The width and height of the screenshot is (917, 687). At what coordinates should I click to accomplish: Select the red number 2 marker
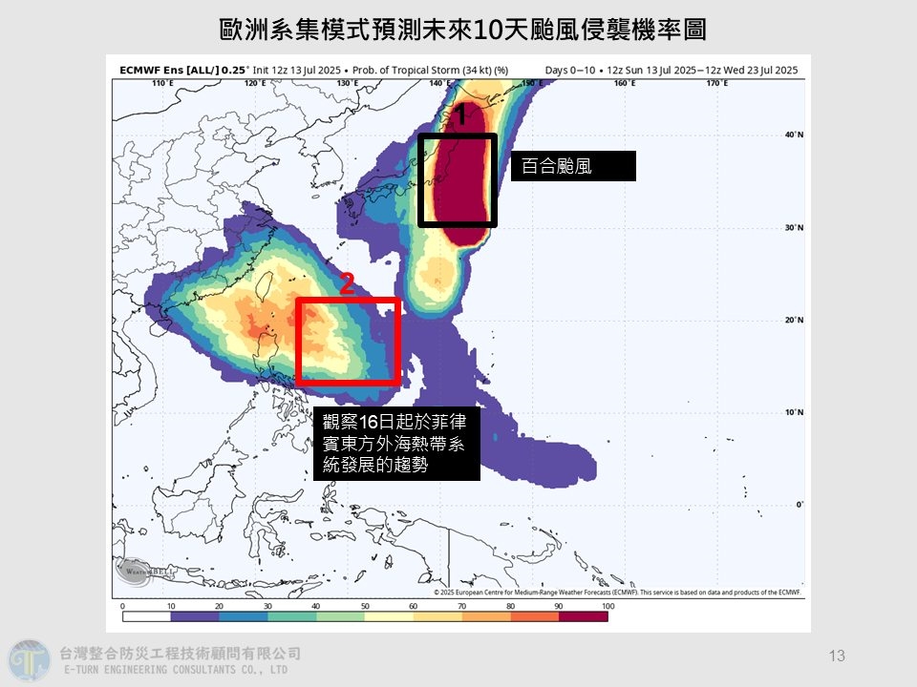[x=348, y=283]
